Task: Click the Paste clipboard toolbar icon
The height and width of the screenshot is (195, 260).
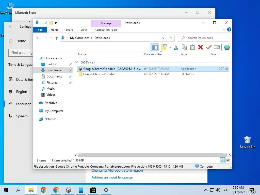Action: coord(192,47)
